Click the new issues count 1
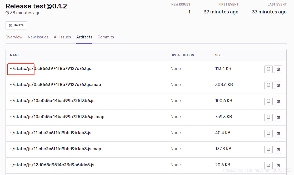 click(189, 12)
